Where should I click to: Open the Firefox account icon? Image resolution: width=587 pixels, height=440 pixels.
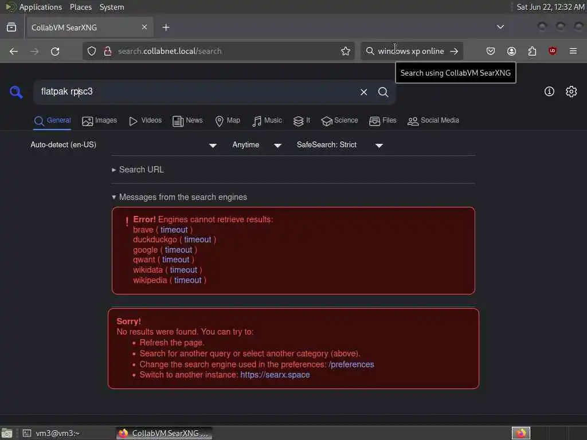point(511,51)
